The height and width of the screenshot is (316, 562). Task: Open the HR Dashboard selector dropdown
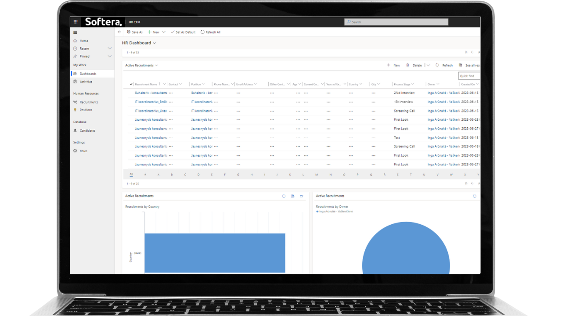154,43
